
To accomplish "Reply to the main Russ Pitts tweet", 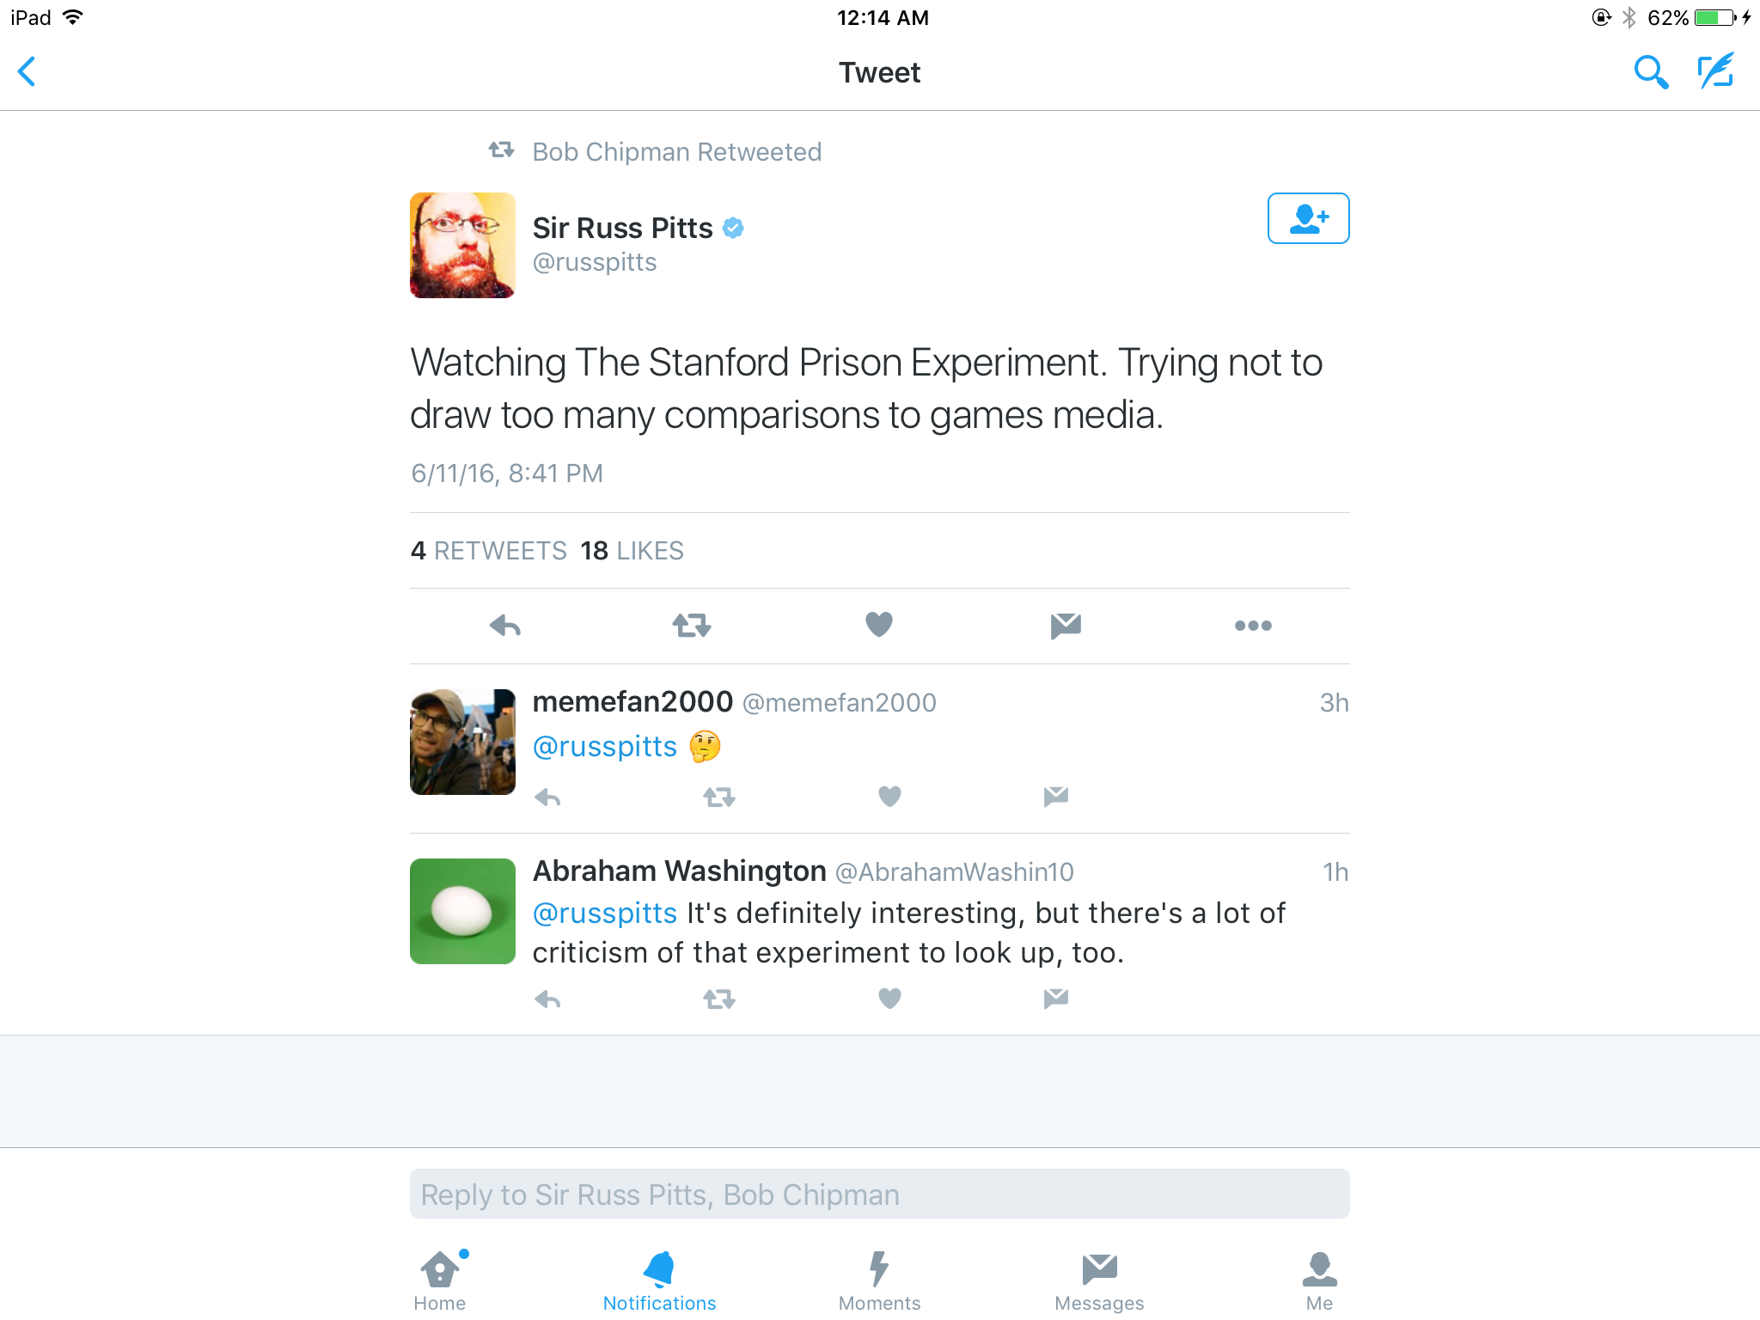I will (x=505, y=625).
